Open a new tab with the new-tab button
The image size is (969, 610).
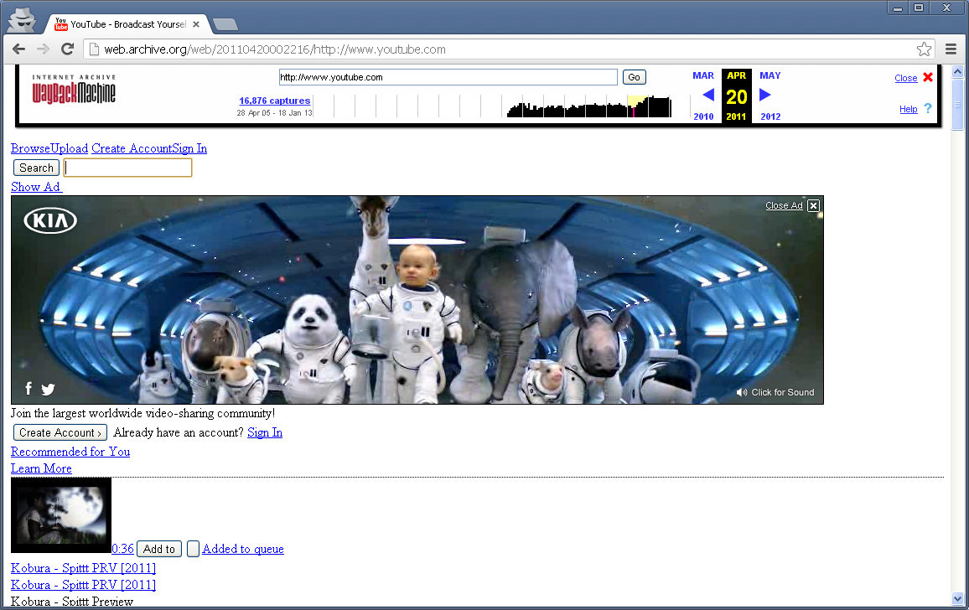[225, 25]
